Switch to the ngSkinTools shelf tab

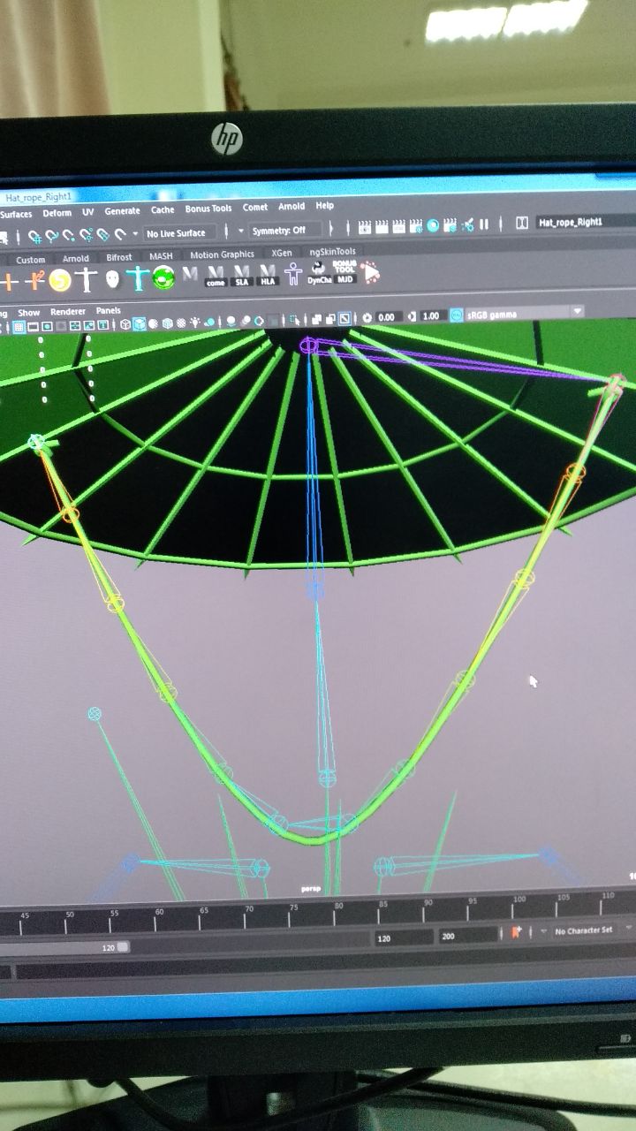[333, 252]
